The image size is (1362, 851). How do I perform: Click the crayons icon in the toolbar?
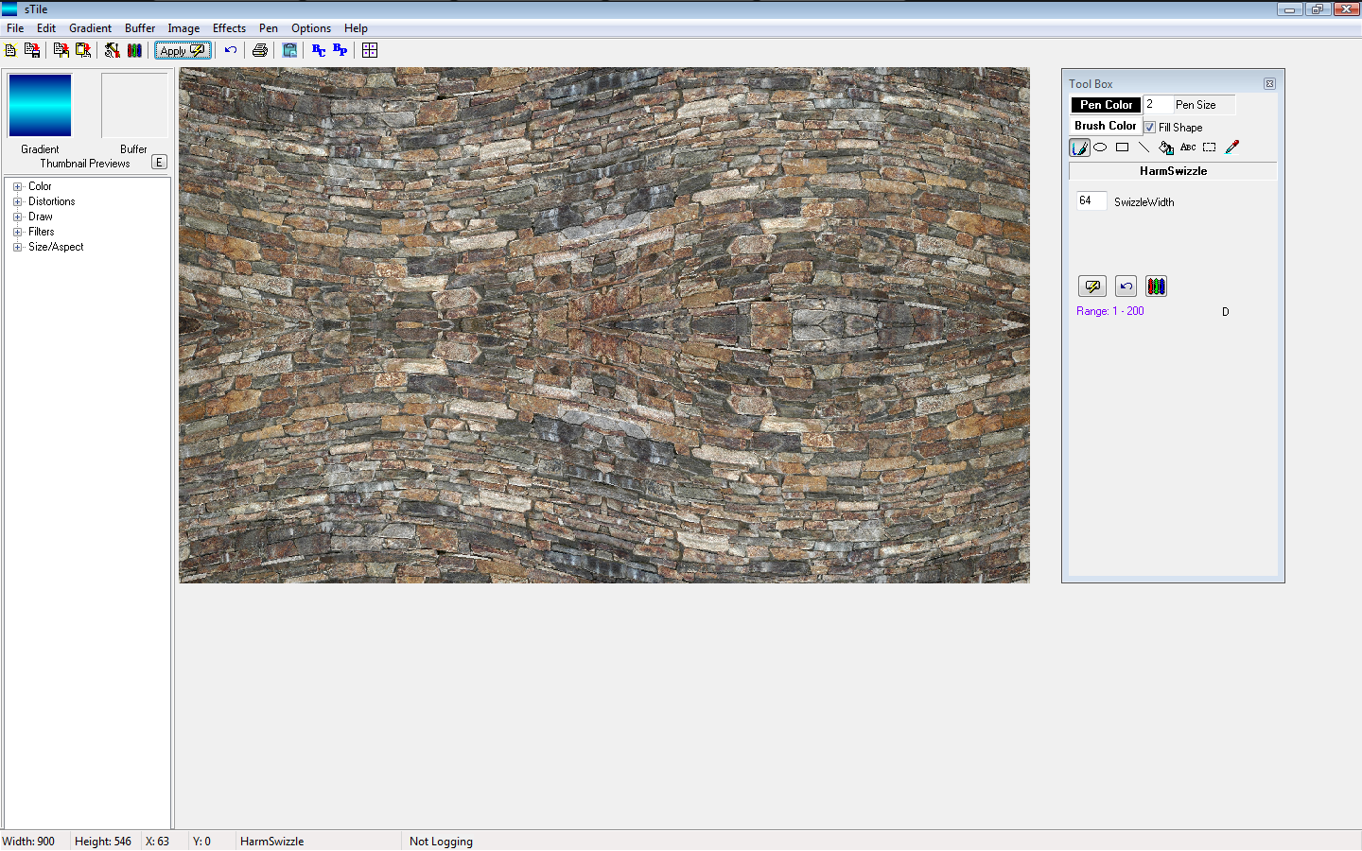tap(134, 49)
